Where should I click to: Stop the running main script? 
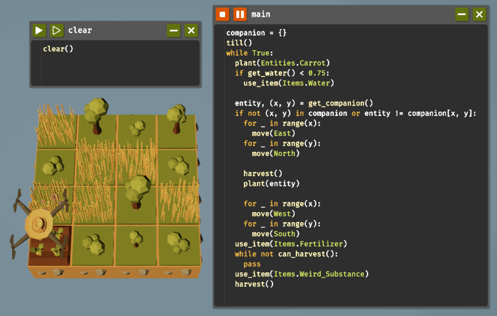click(x=223, y=14)
